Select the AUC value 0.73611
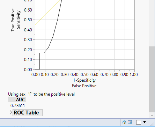The image size is (155, 127). 17,106
